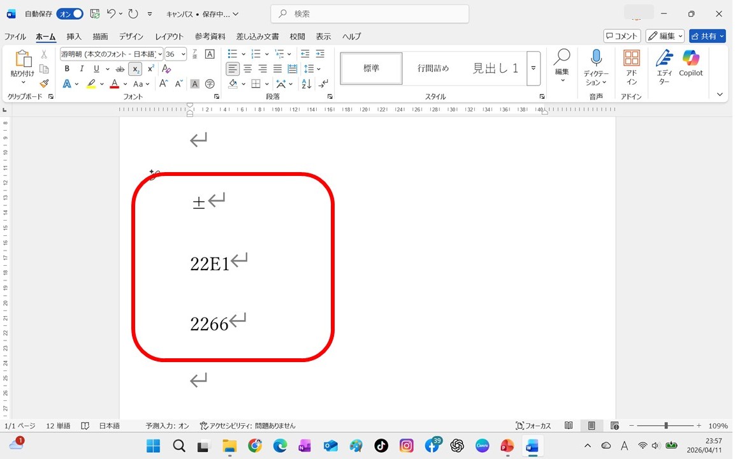The image size is (735, 459).
Task: Click the Clear All Formatting icon
Action: click(166, 69)
